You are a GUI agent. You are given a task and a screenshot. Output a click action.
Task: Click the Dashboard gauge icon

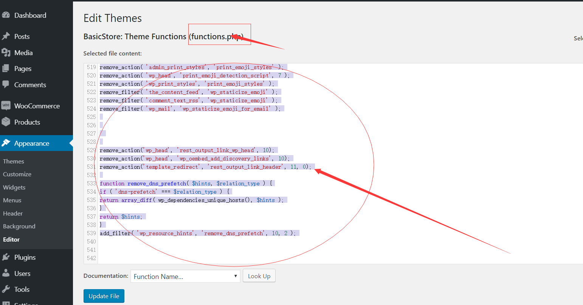(x=6, y=15)
